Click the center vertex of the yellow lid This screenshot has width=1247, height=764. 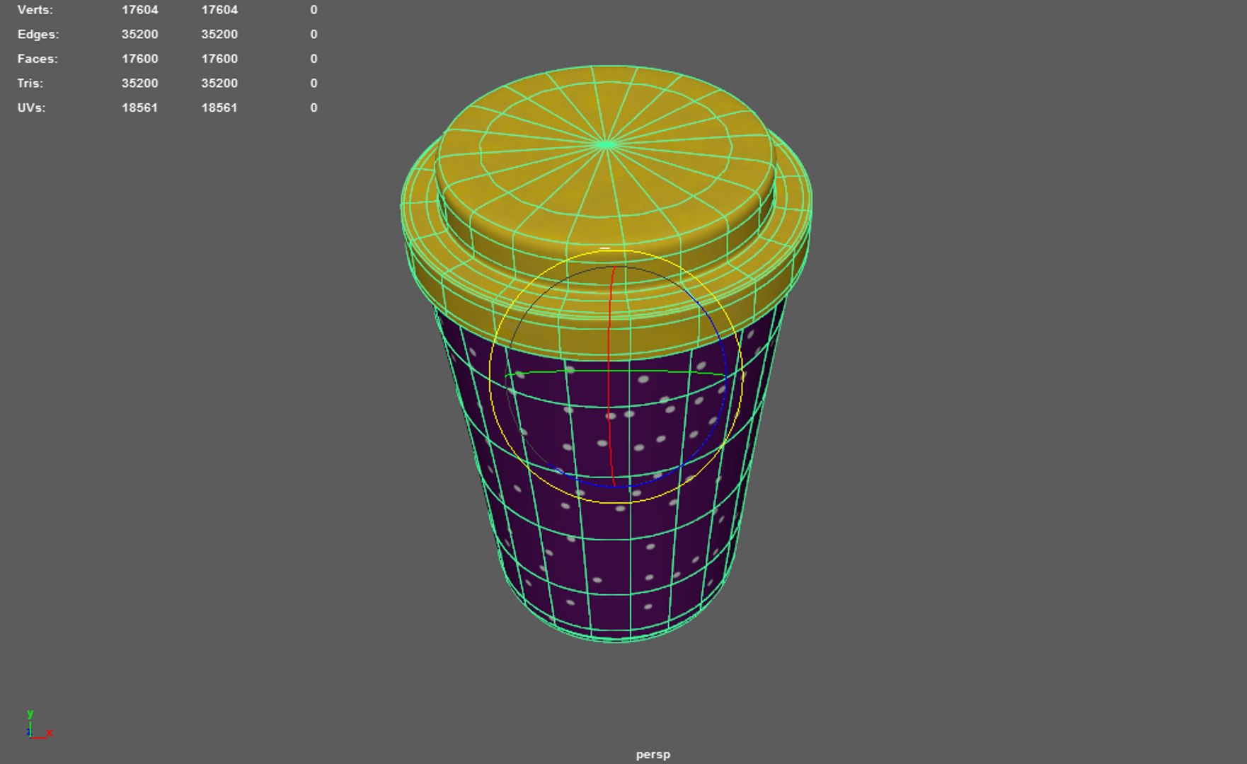click(x=607, y=144)
